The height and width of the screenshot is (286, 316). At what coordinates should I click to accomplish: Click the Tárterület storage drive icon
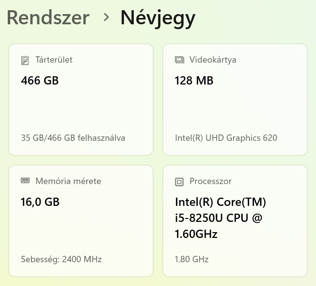point(25,61)
